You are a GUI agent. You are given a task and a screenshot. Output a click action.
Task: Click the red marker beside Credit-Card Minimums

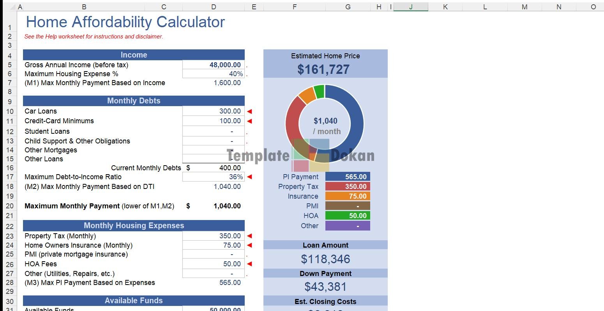pos(250,121)
